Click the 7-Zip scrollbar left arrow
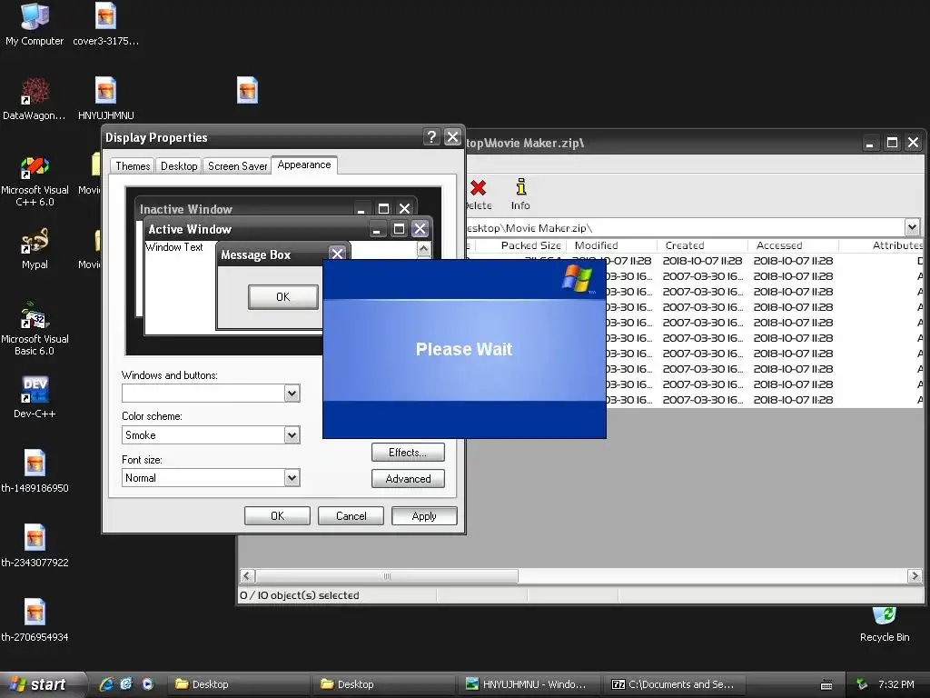Image resolution: width=930 pixels, height=698 pixels. (247, 575)
